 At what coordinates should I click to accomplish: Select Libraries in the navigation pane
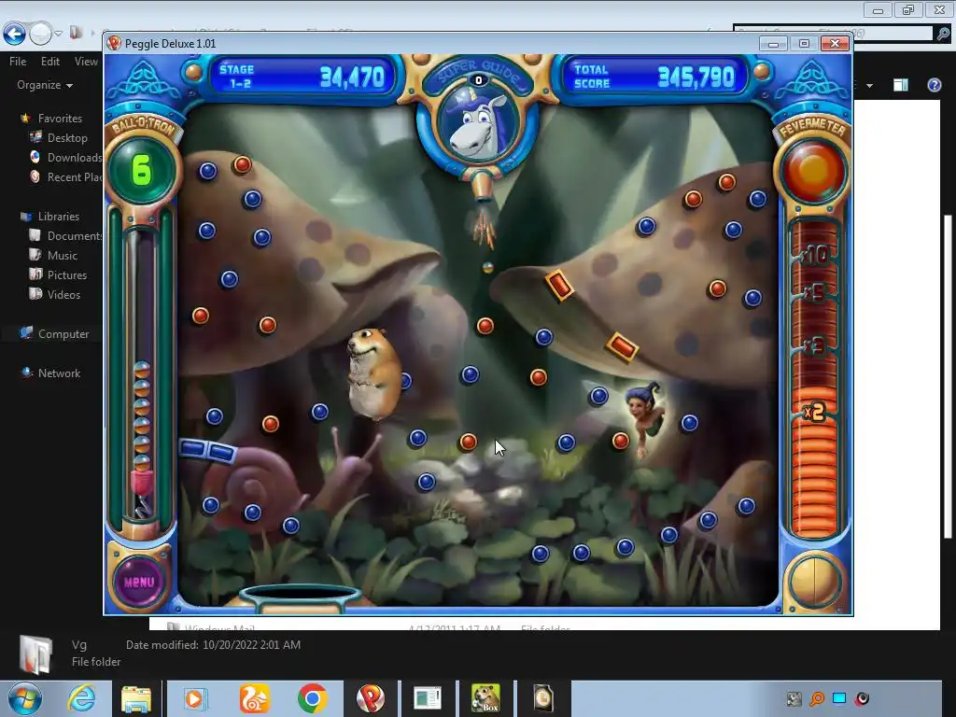pos(59,217)
